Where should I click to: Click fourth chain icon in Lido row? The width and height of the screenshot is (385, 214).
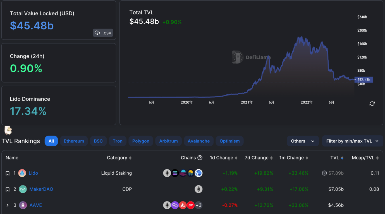(191, 173)
